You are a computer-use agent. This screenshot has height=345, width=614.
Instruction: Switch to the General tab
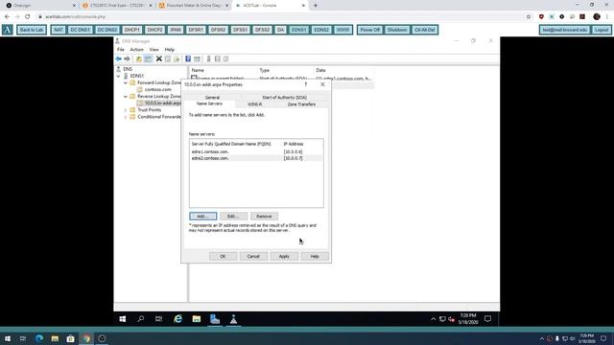point(212,98)
